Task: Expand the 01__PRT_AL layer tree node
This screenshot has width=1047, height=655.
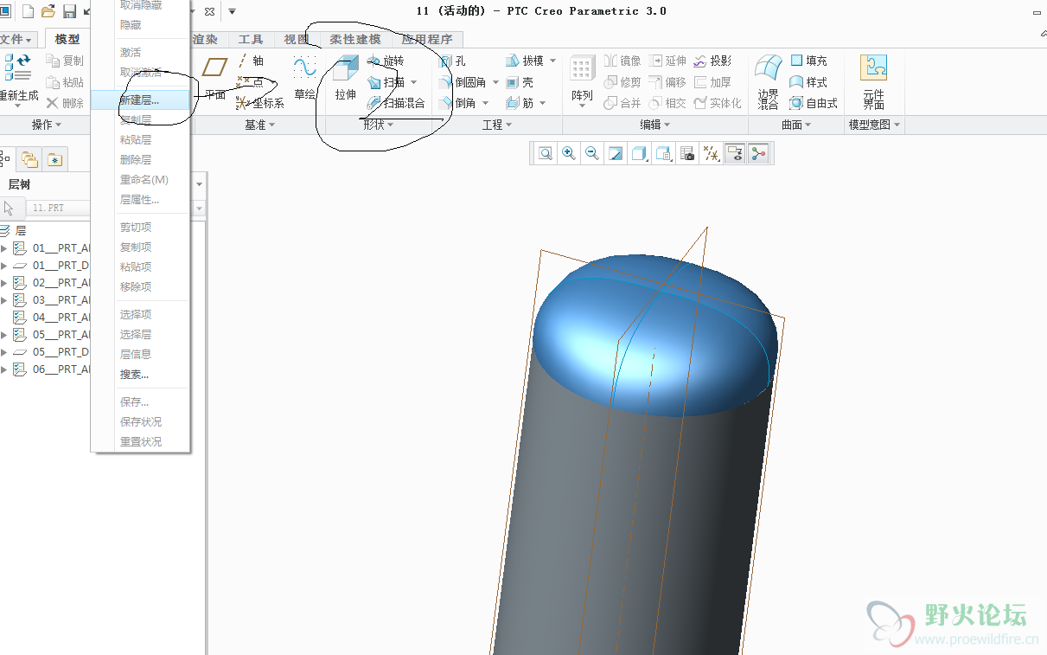Action: [x=3, y=248]
